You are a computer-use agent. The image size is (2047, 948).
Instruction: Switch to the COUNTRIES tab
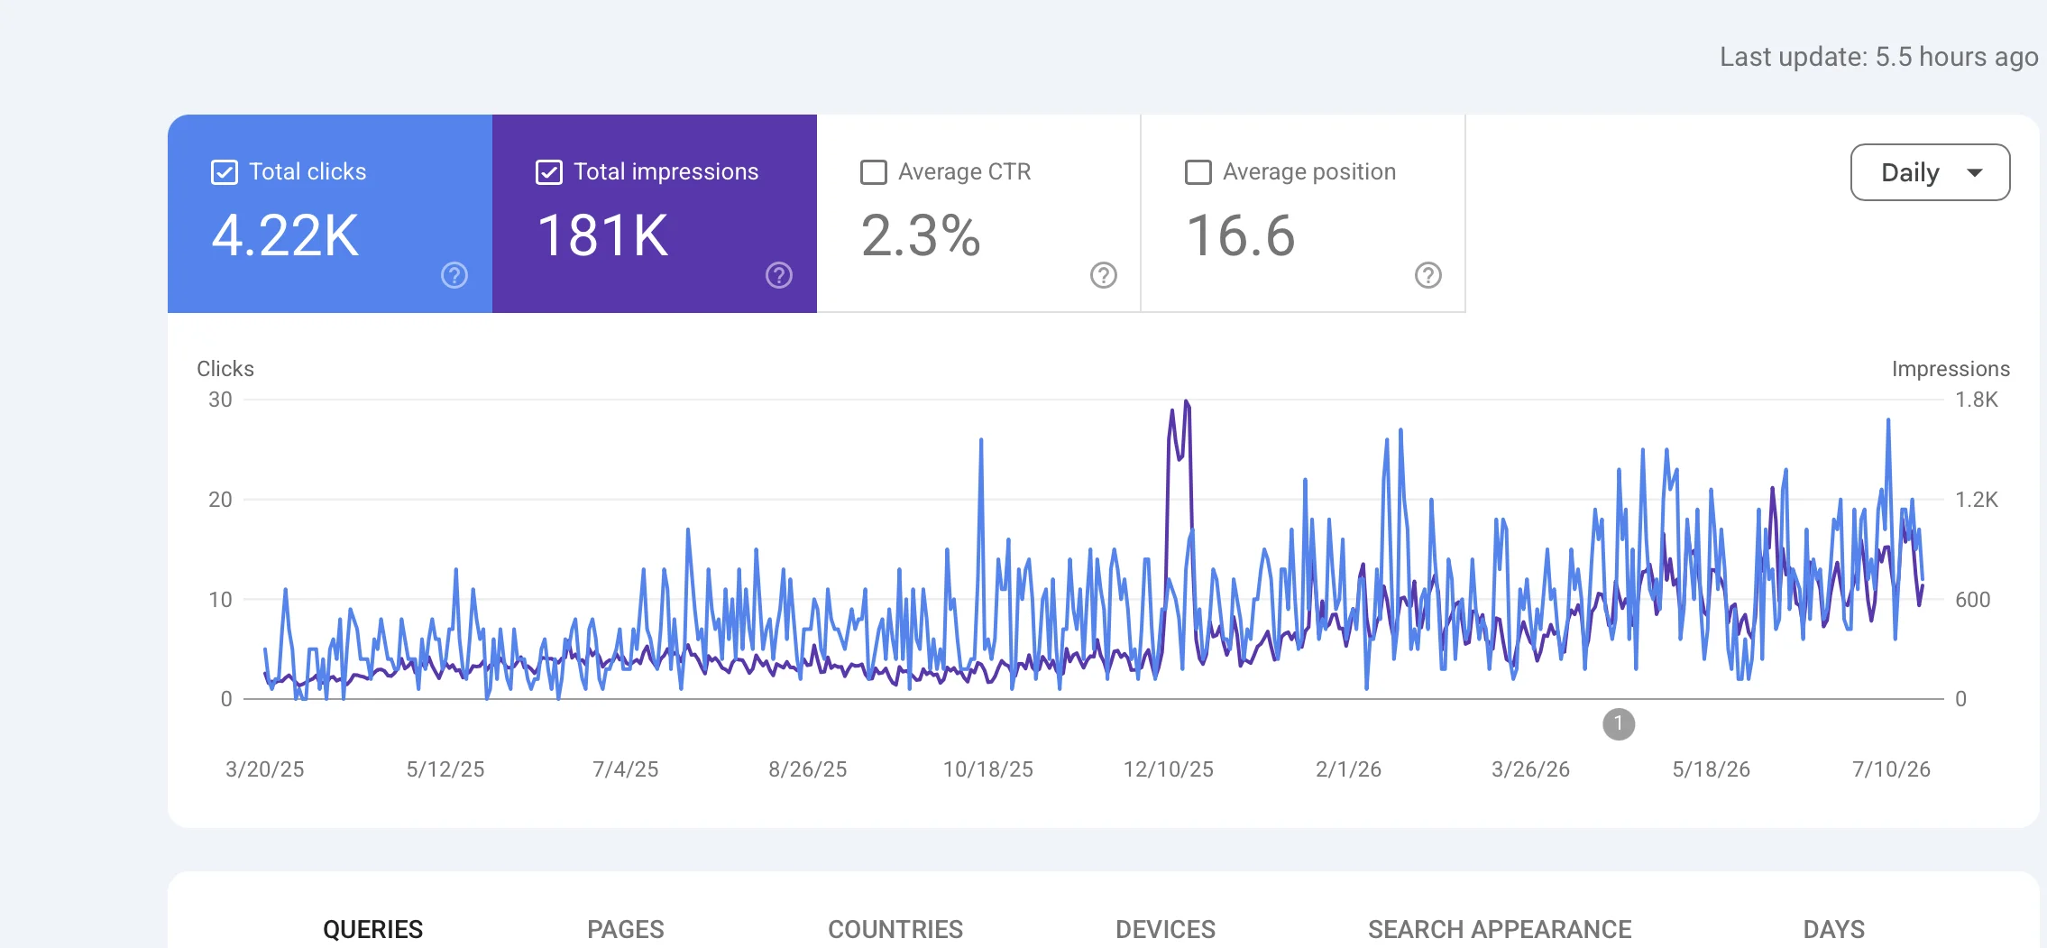click(x=895, y=929)
